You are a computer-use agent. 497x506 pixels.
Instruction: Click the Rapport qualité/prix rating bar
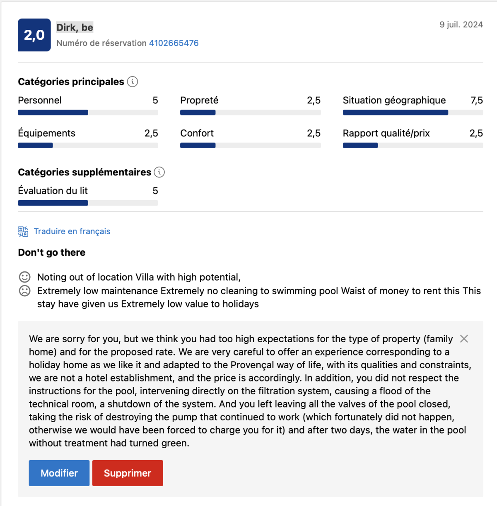coord(413,145)
